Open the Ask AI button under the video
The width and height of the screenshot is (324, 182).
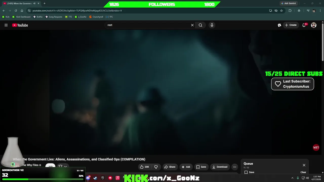(186, 167)
